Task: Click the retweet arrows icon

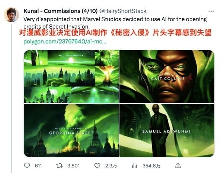Action: coord(59,166)
